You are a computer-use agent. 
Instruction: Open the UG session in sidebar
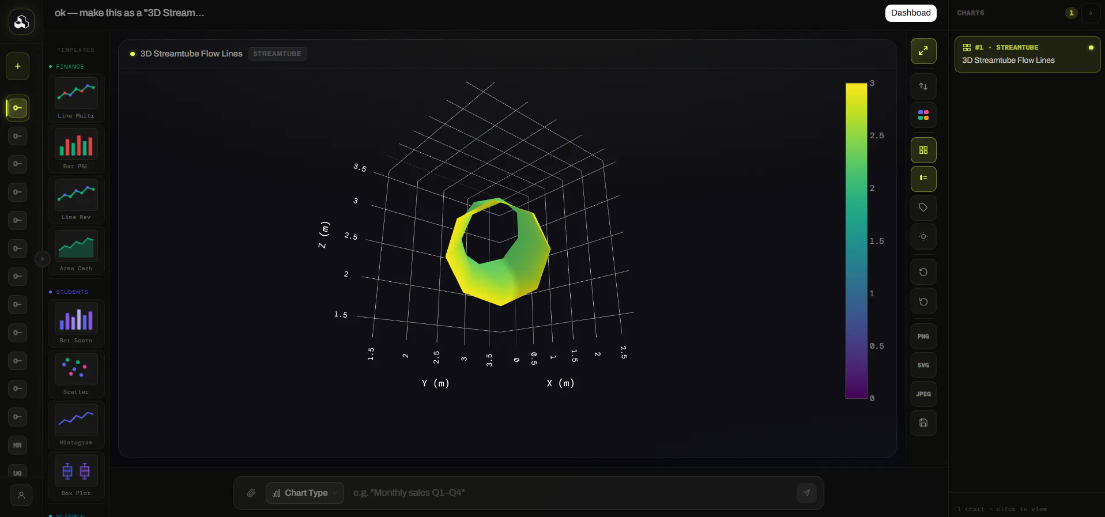pyautogui.click(x=18, y=473)
